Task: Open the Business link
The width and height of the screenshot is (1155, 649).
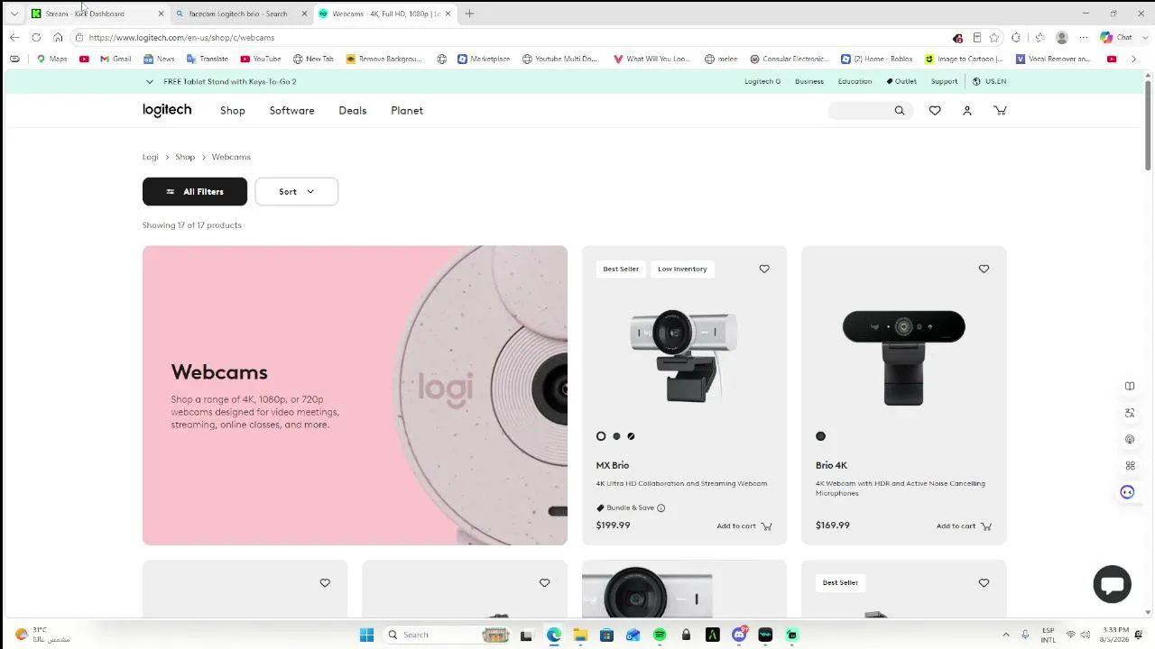Action: (x=809, y=82)
